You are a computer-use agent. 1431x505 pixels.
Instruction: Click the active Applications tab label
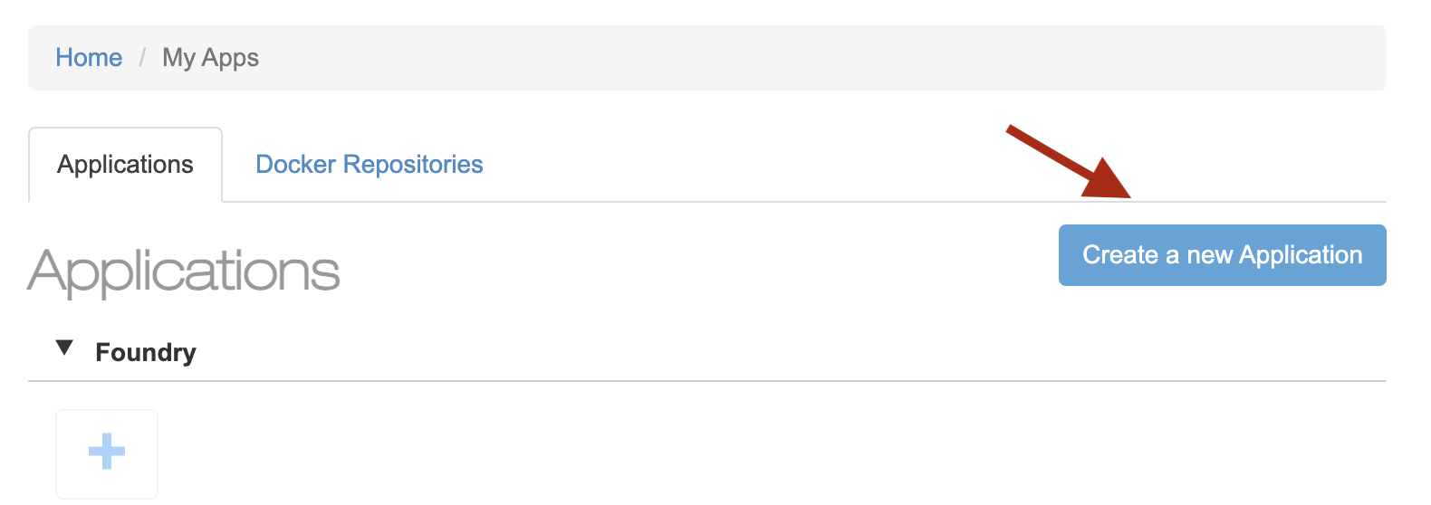pyautogui.click(x=125, y=165)
